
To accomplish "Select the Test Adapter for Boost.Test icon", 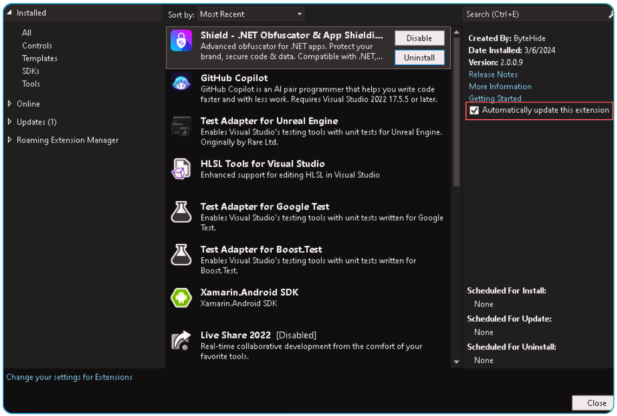I will coord(181,255).
